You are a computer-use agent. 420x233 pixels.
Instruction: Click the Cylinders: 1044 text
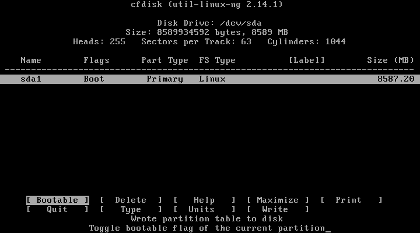tap(306, 42)
